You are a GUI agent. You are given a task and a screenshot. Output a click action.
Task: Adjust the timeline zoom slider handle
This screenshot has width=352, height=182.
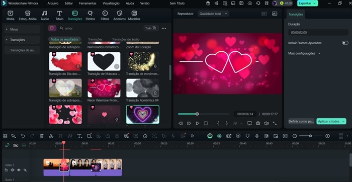pyautogui.click(x=310, y=136)
